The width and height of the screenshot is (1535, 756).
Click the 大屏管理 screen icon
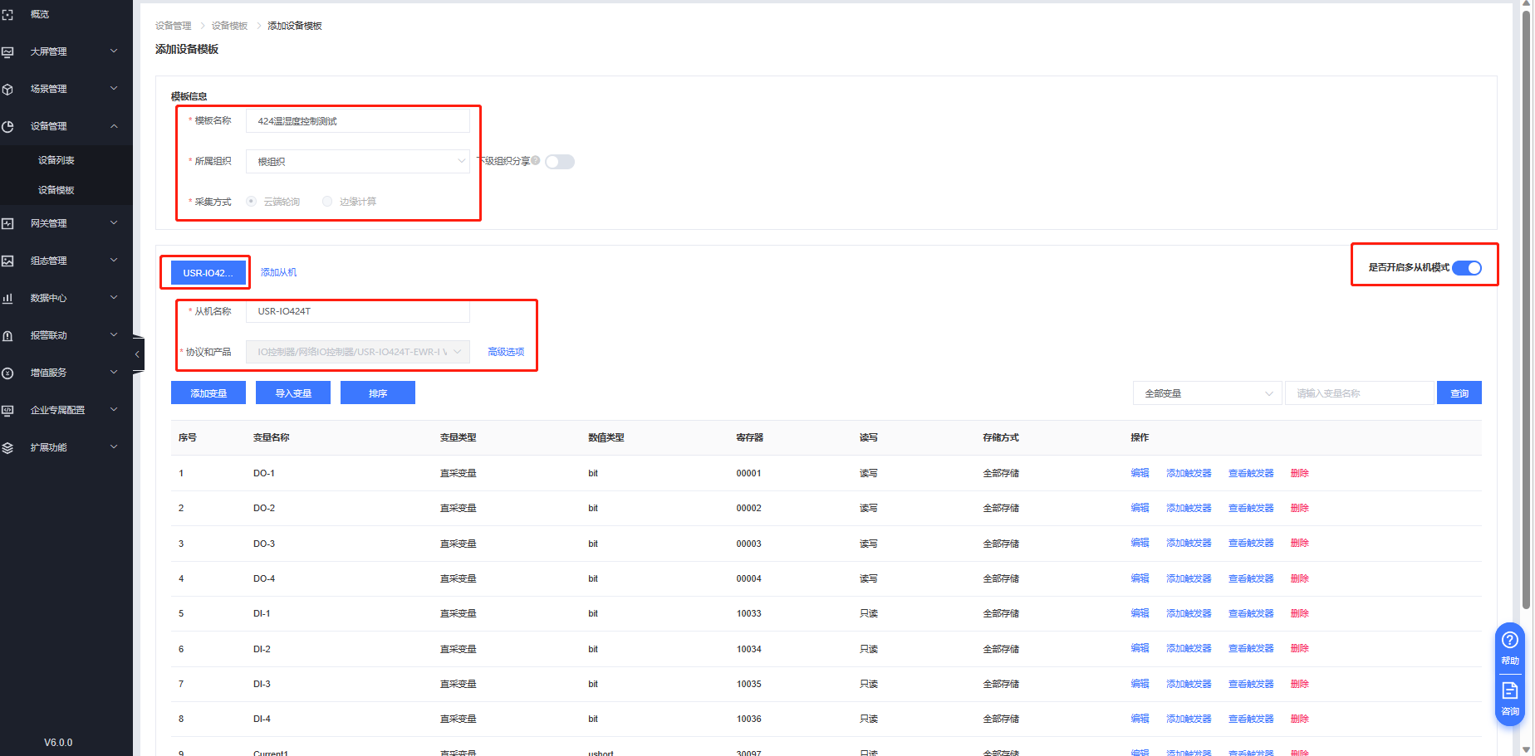[8, 51]
